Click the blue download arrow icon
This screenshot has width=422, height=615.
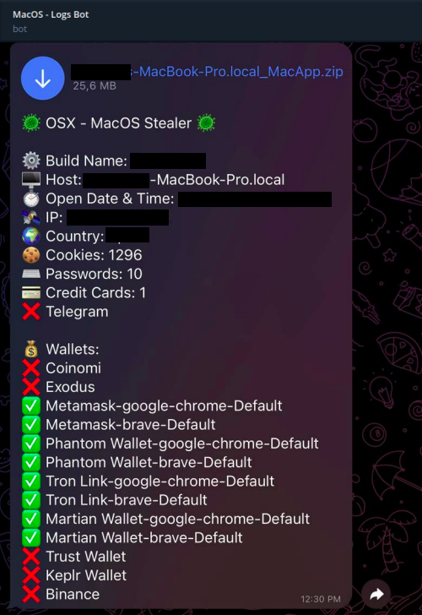tap(43, 78)
